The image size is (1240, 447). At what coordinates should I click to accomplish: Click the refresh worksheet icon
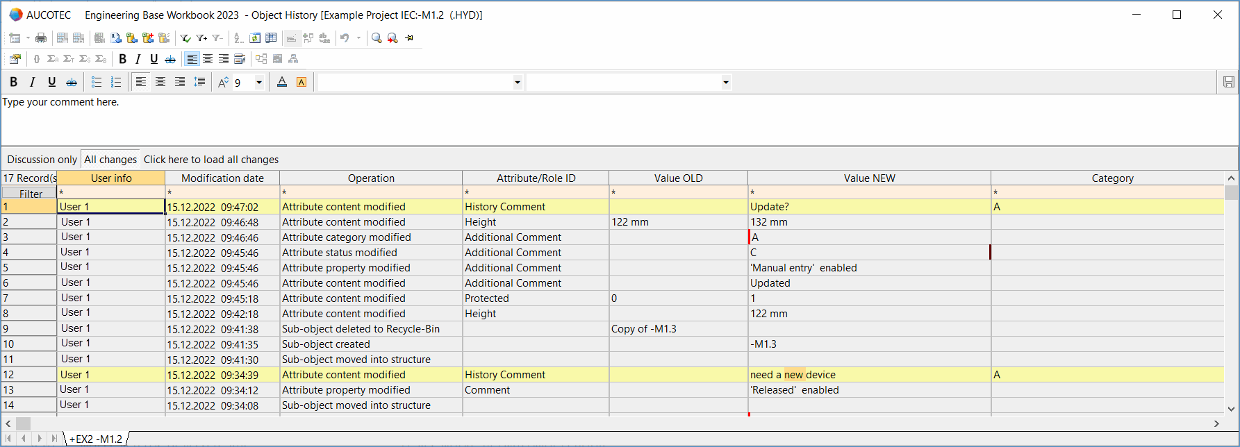(255, 38)
